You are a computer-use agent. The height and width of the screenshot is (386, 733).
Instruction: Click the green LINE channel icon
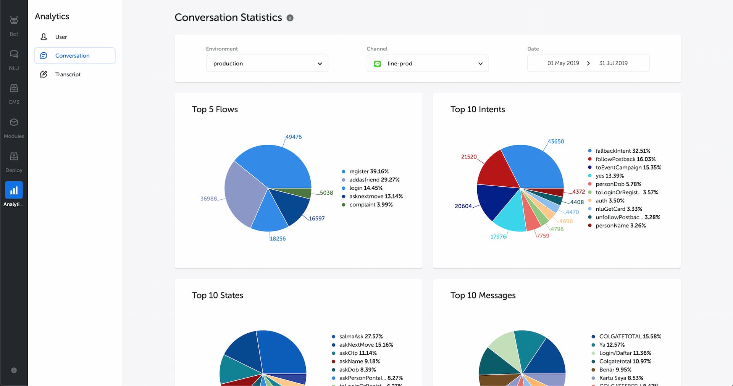click(377, 64)
